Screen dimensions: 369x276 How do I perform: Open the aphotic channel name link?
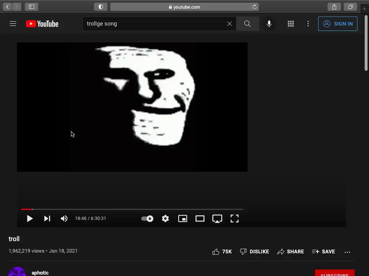point(40,273)
